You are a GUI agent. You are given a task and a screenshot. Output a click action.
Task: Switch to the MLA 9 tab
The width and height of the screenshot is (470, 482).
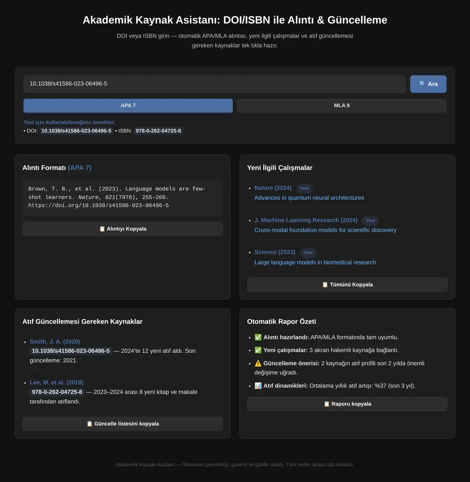(x=342, y=106)
